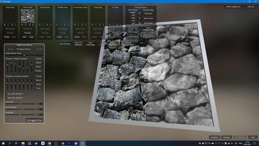Image resolution: width=259 pixels, height=146 pixels.
Task: Open Windows search from the taskbar
Action: (x=10, y=143)
